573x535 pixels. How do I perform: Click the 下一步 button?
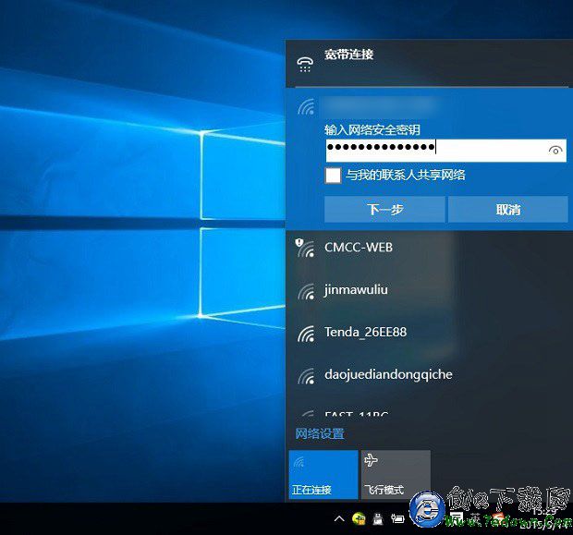pyautogui.click(x=384, y=210)
